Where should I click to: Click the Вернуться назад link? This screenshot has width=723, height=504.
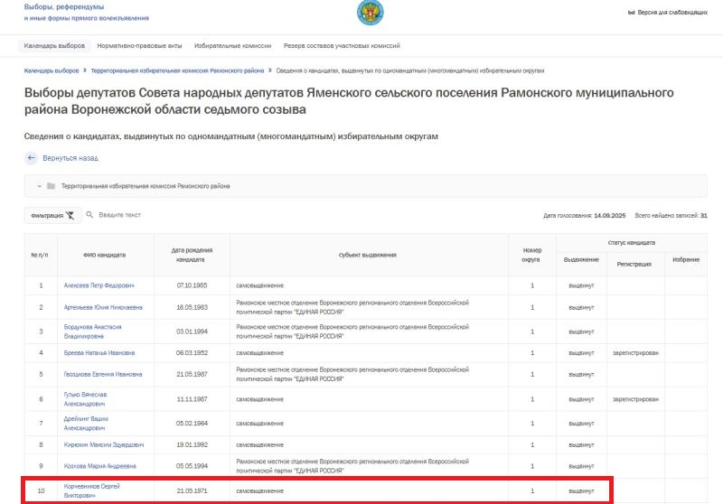pyautogui.click(x=70, y=157)
